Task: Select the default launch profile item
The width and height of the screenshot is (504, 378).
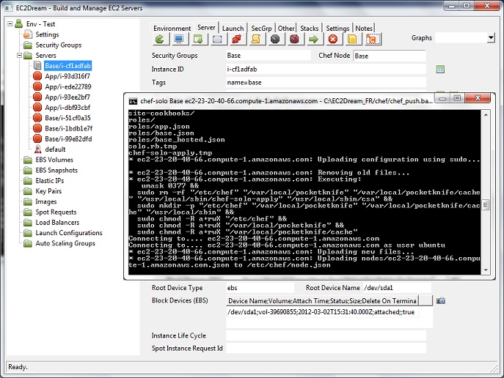Action: coord(55,149)
